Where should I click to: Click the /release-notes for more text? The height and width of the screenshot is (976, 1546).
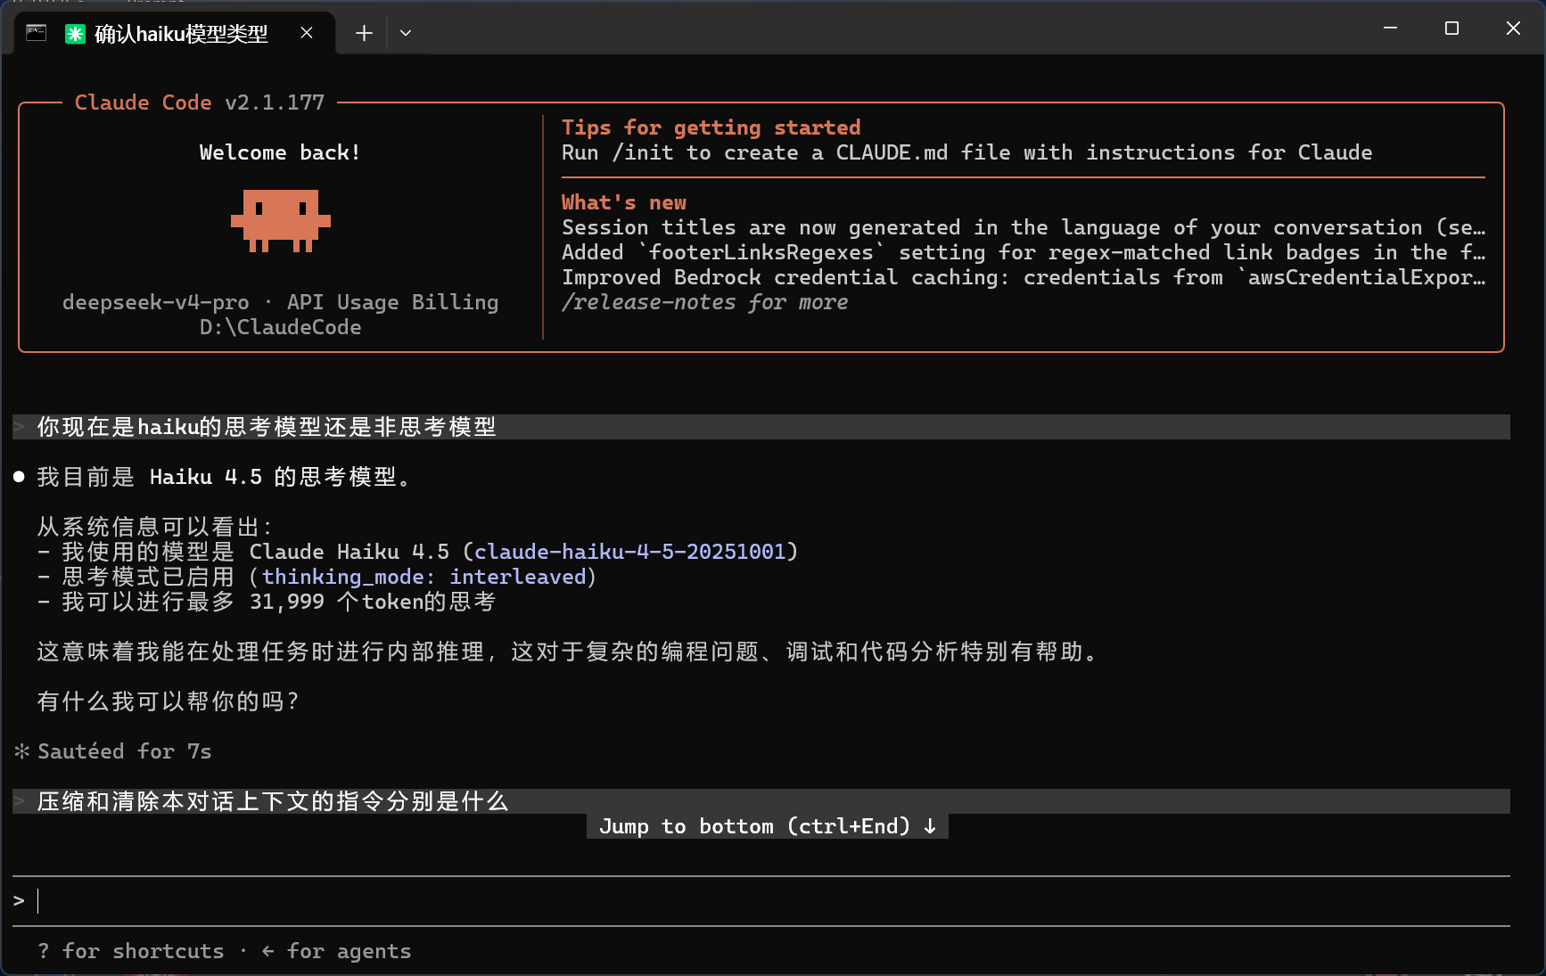point(704,302)
